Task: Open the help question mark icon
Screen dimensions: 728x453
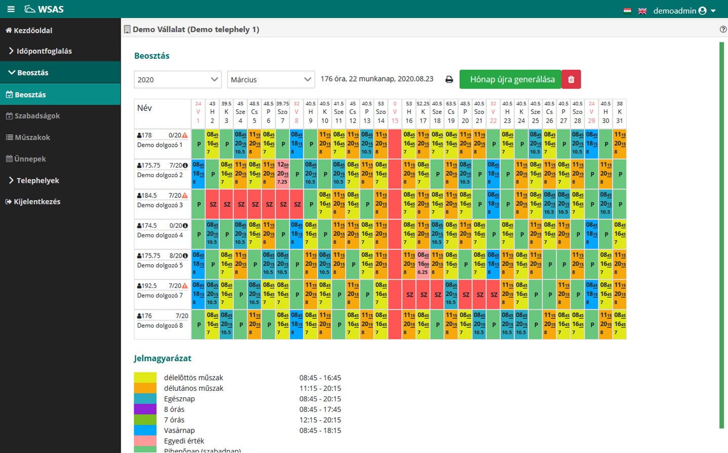Action: tap(723, 29)
